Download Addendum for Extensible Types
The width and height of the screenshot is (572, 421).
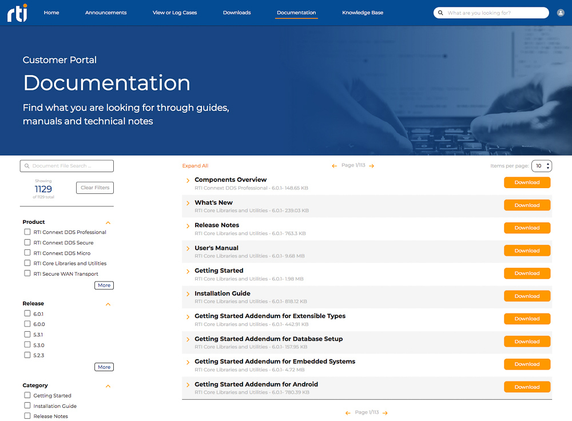527,319
